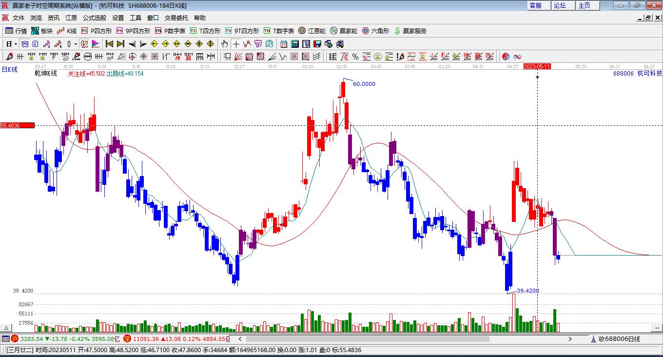
Task: Open the 公式选股 menu
Action: (95, 18)
